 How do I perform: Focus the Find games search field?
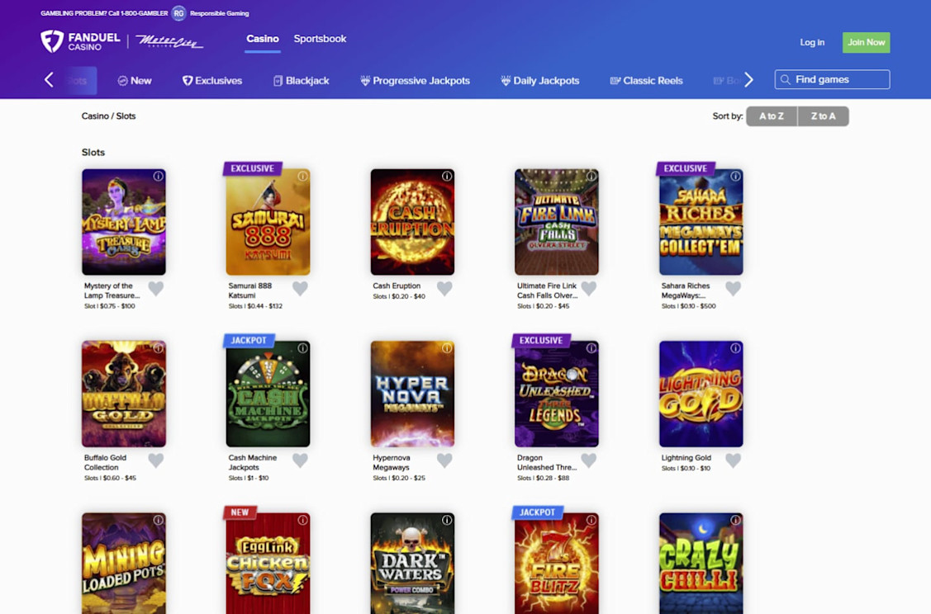[833, 79]
